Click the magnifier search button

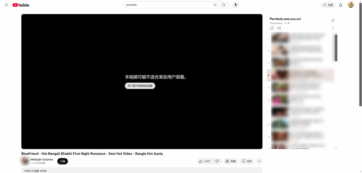click(x=224, y=5)
